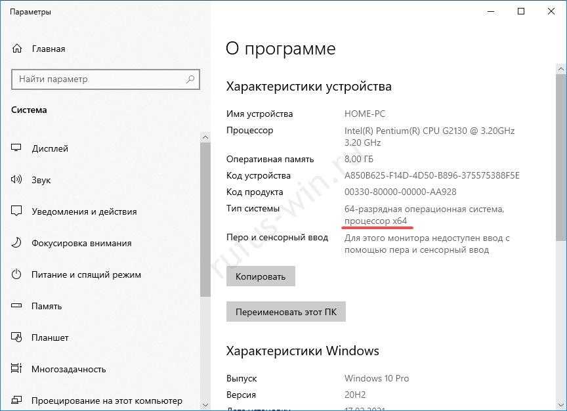Open Дисплей settings

point(50,148)
